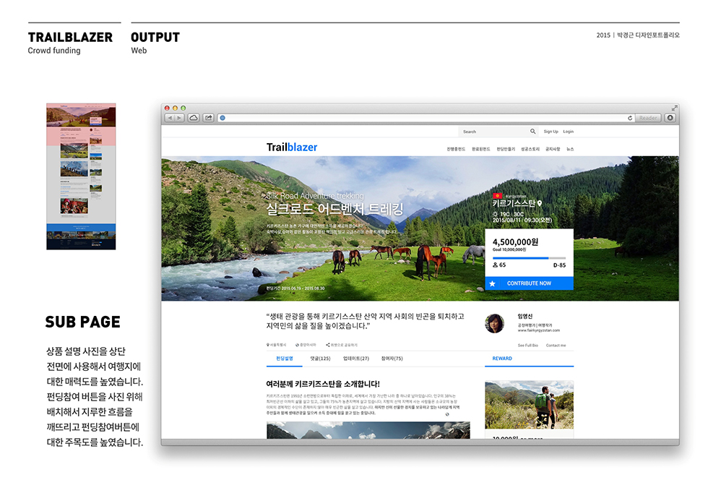Screen dimensions: 708x501
Task: Click the search magnifier icon
Action: (x=533, y=132)
